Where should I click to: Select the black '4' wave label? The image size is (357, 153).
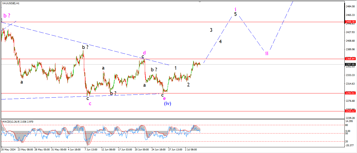pos(220,42)
